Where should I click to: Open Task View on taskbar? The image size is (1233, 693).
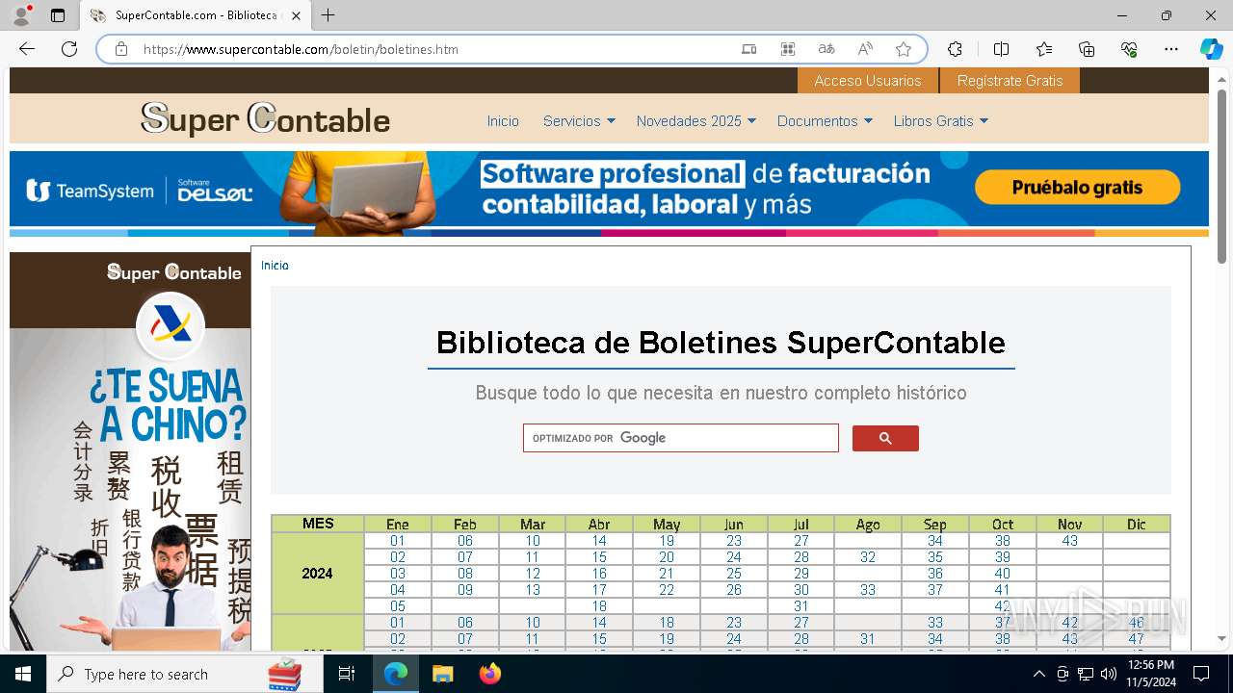click(347, 674)
